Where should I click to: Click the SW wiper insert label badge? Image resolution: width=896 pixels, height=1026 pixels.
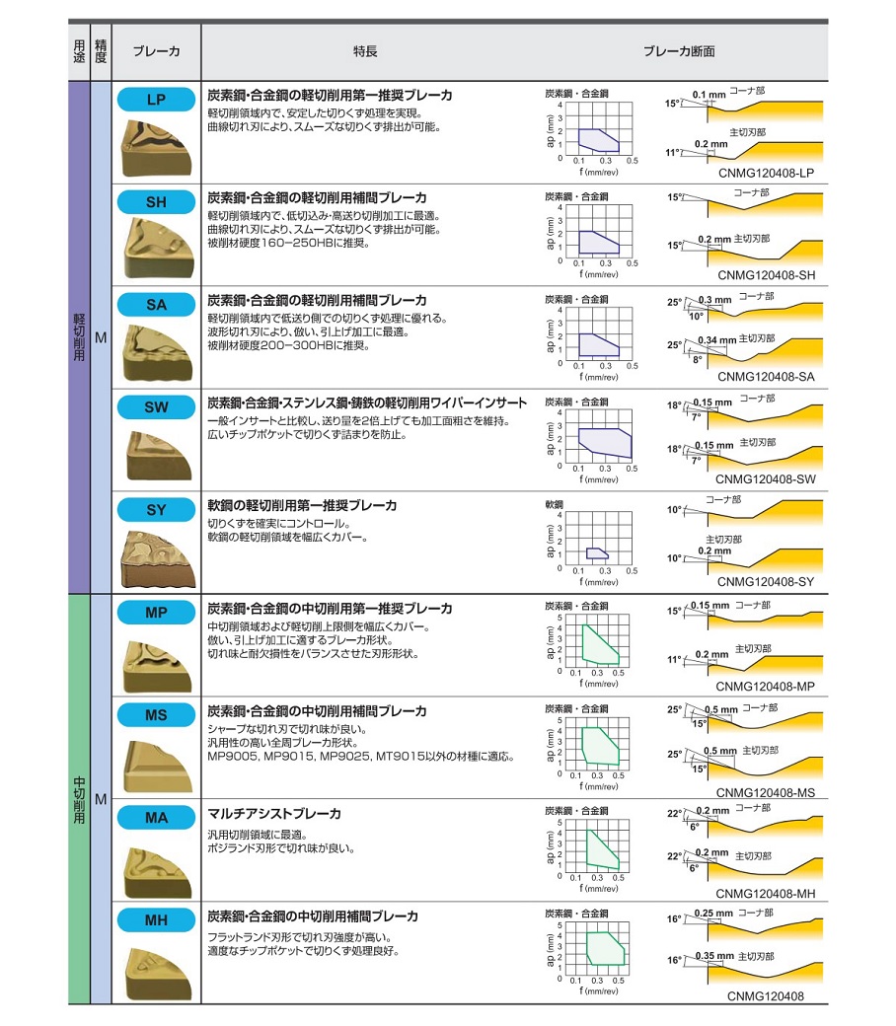pyautogui.click(x=156, y=407)
